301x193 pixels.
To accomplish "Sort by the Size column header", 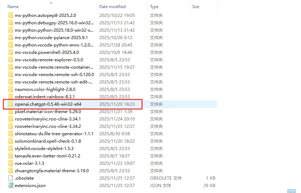I will click(x=196, y=7).
